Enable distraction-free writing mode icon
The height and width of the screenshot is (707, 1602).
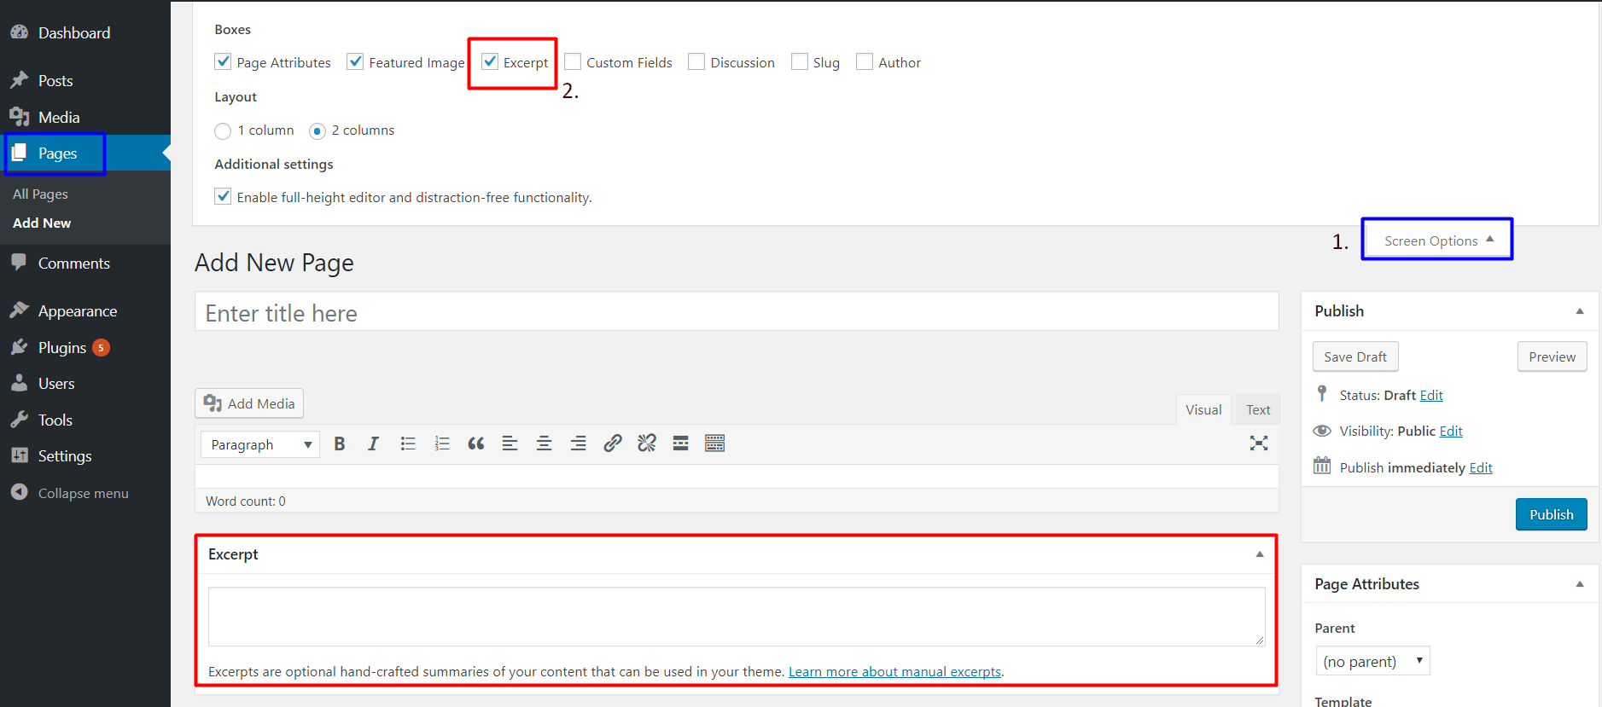pyautogui.click(x=1259, y=443)
